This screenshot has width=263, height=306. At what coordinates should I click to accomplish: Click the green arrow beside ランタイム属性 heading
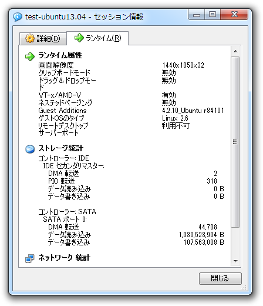pos(30,56)
